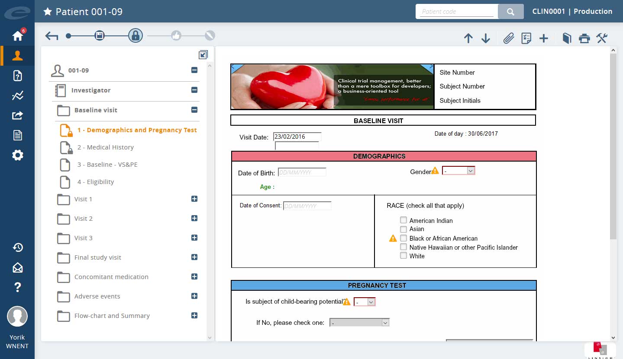623x359 pixels.
Task: Open 3 - Baseline - VS&PE form
Action: [107, 165]
